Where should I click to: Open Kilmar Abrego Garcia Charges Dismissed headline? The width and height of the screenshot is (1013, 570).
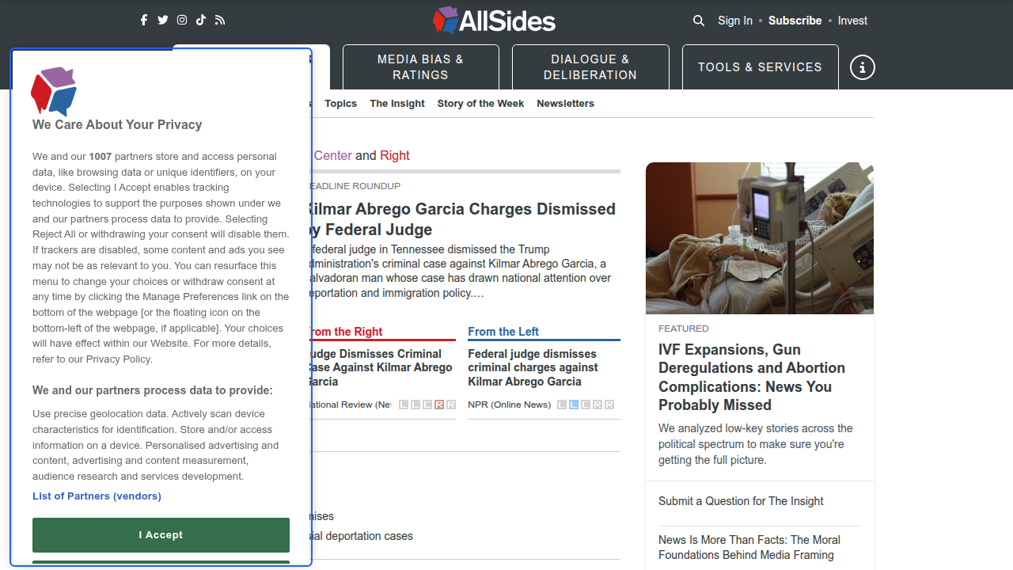[464, 219]
